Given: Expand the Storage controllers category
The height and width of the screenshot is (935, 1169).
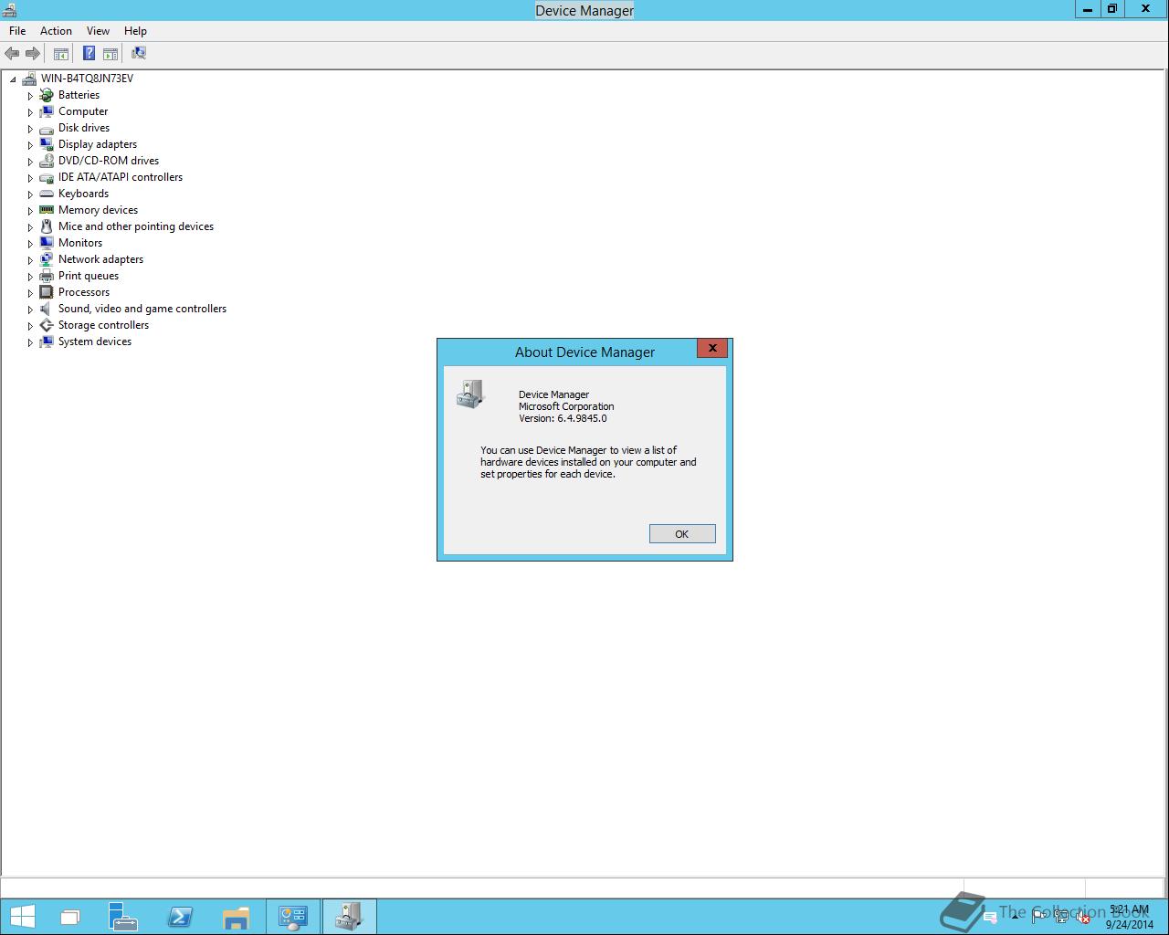Looking at the screenshot, I should 30,326.
